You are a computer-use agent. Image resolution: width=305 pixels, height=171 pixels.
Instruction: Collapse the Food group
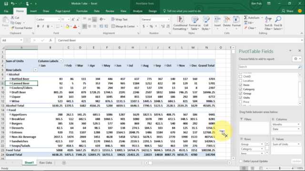coord(8,110)
